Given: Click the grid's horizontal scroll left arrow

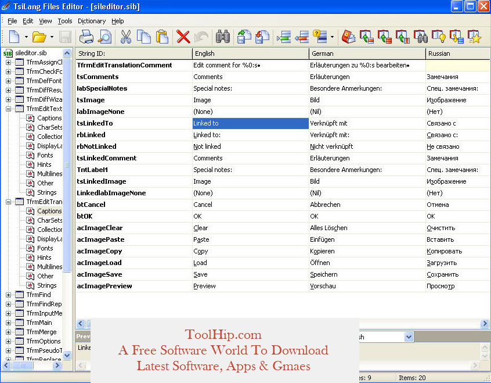Looking at the screenshot, I should click(81, 323).
